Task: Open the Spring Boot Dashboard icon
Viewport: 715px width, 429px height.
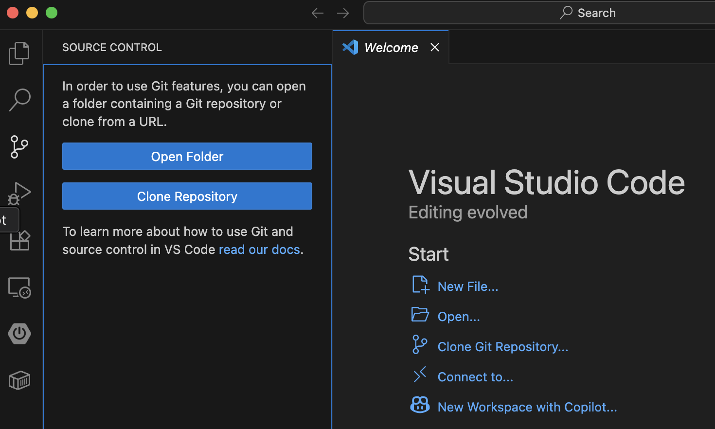Action: [19, 334]
